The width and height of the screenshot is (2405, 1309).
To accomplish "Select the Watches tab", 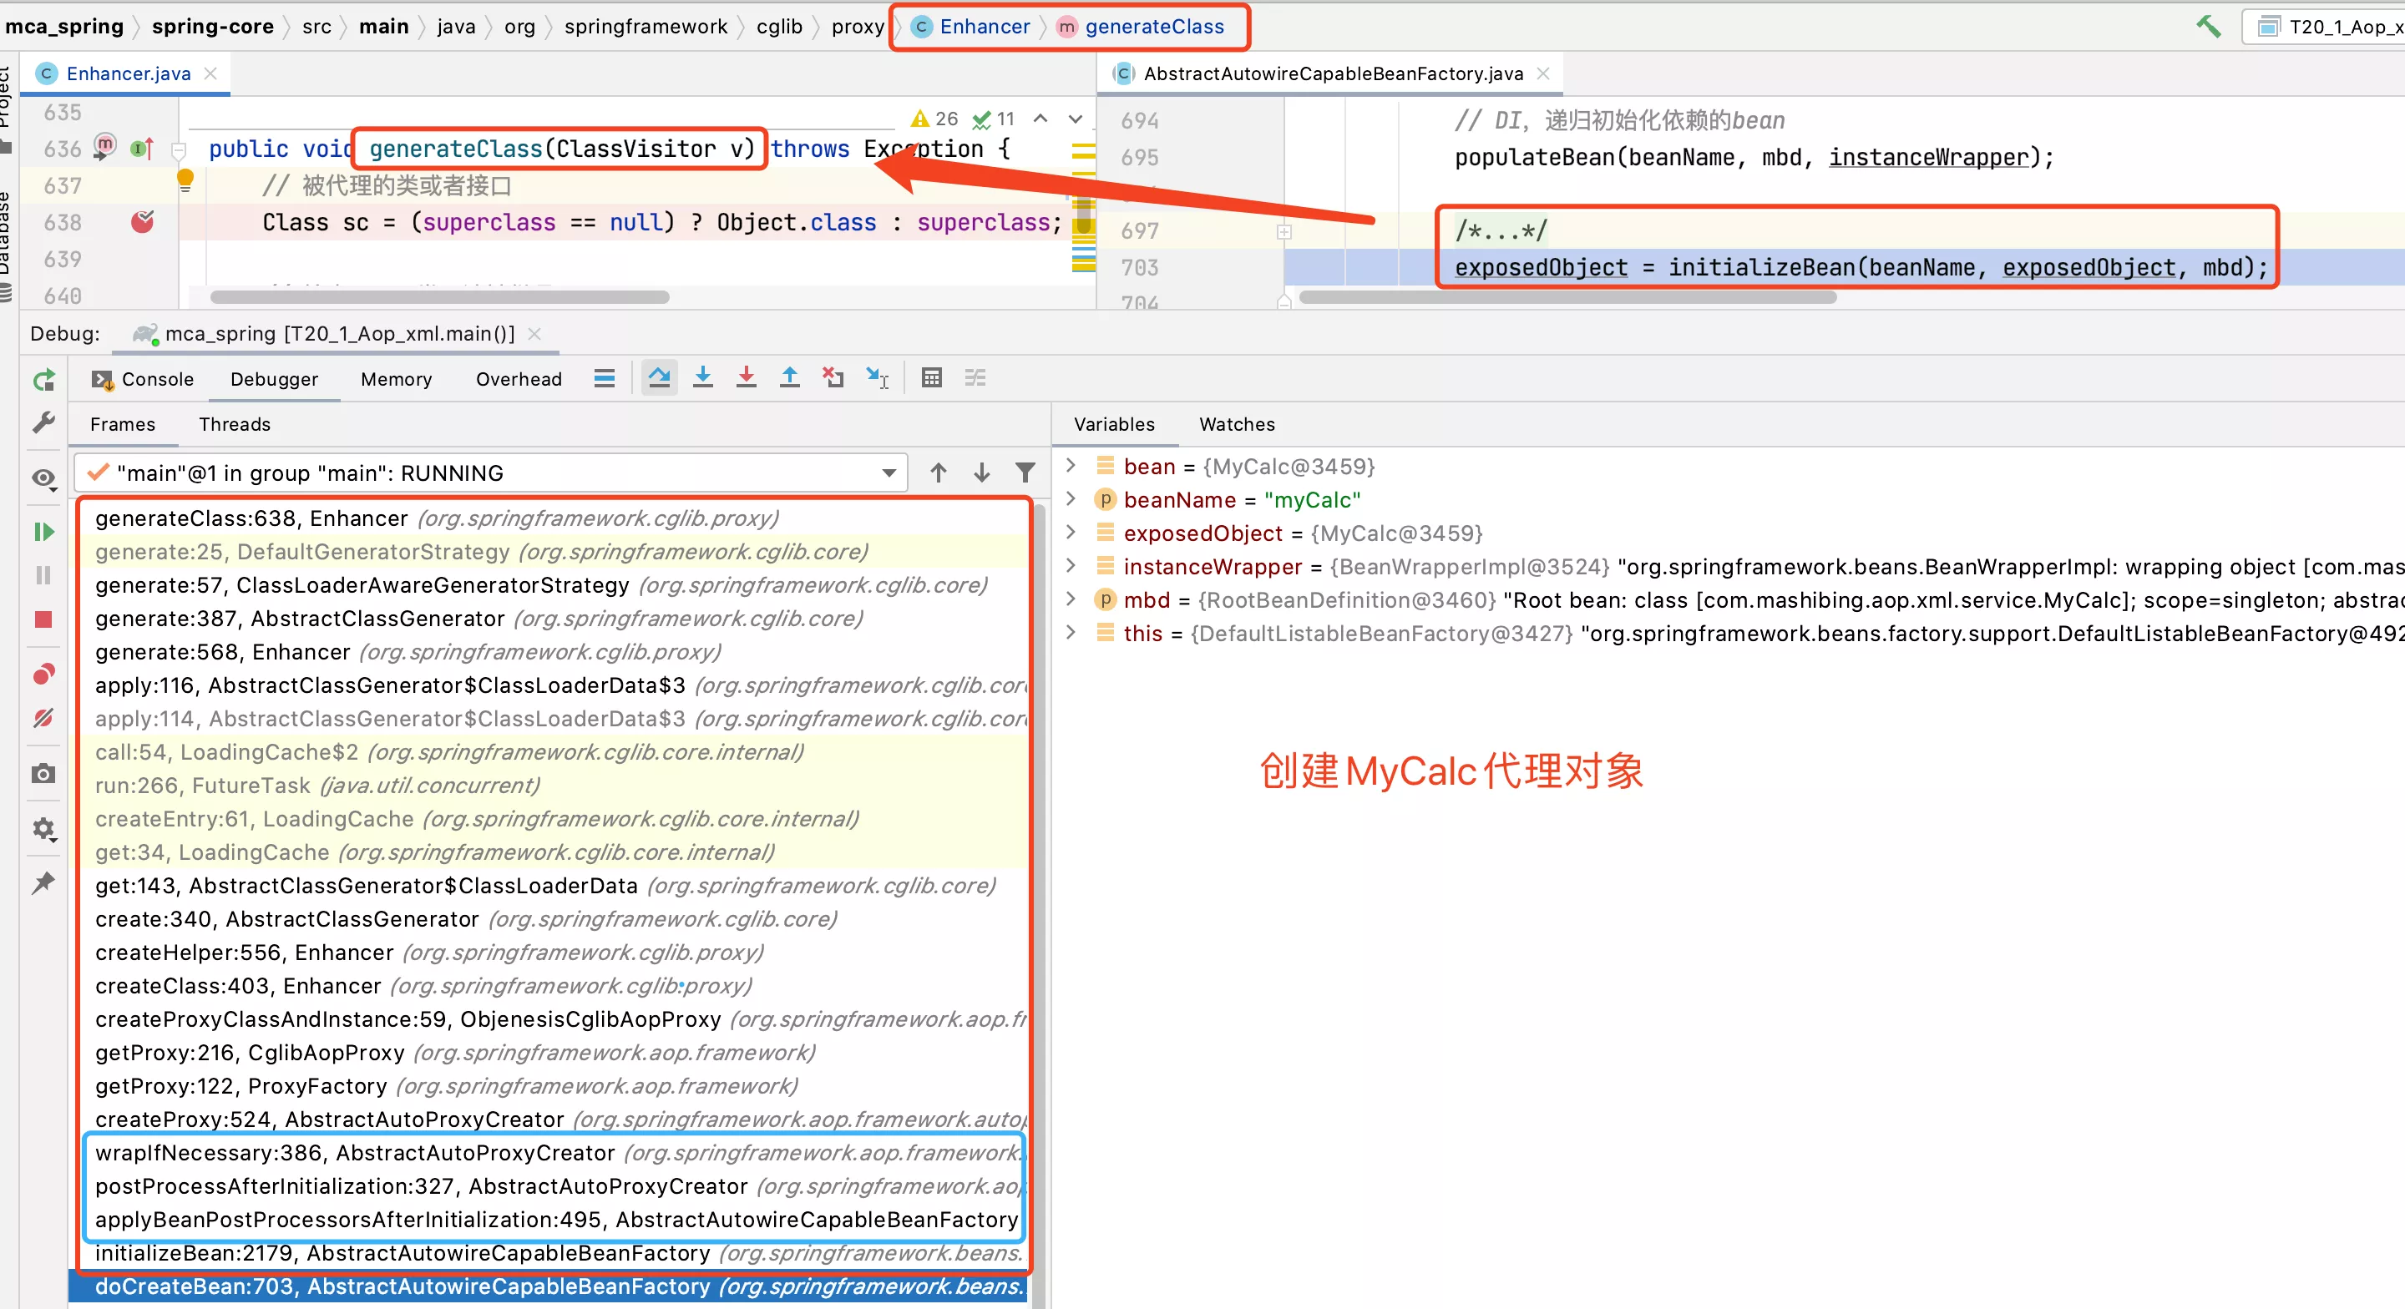I will (x=1237, y=424).
